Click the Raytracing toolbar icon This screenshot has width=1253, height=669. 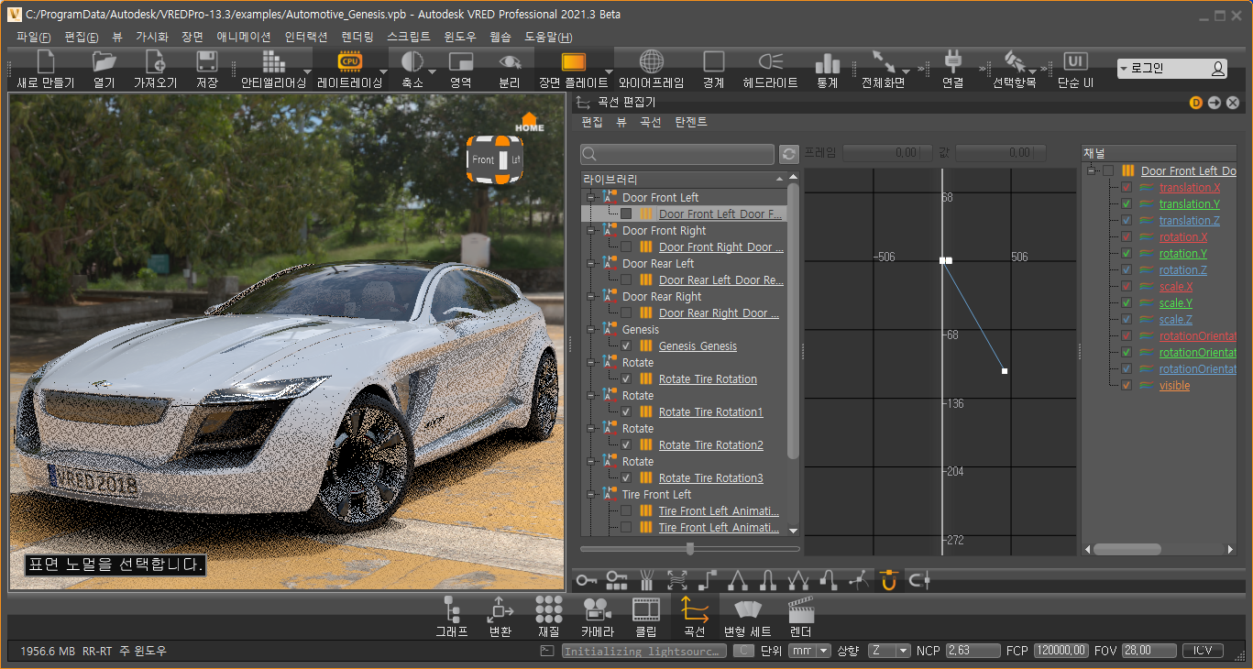click(x=349, y=63)
